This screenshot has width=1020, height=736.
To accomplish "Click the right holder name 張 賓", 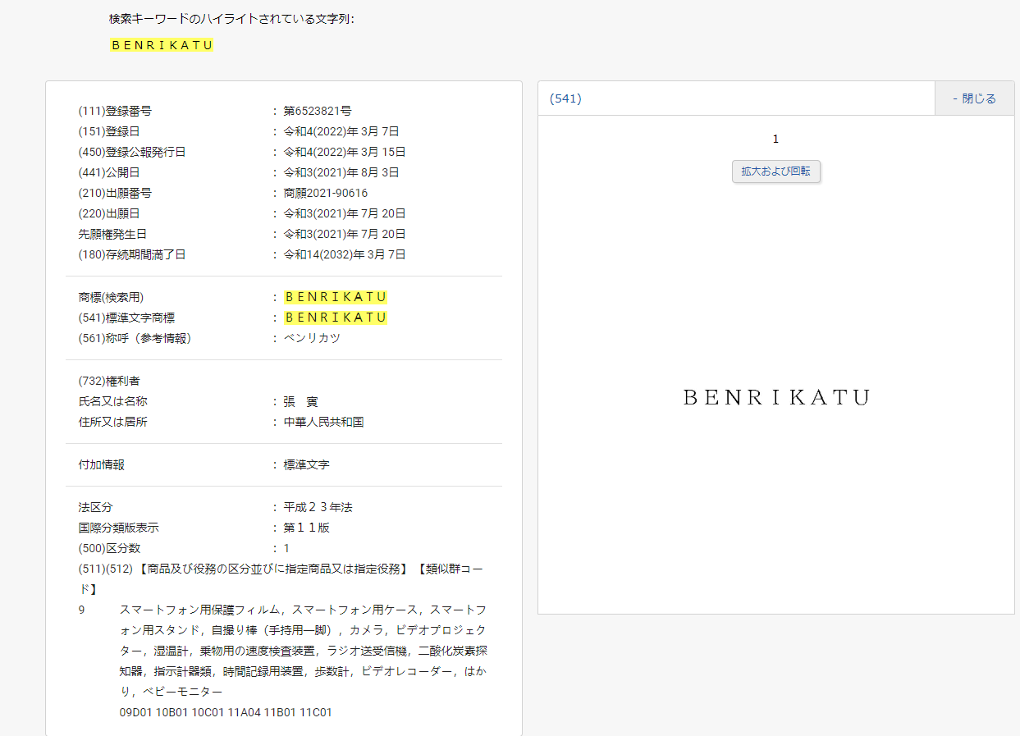I will (300, 401).
